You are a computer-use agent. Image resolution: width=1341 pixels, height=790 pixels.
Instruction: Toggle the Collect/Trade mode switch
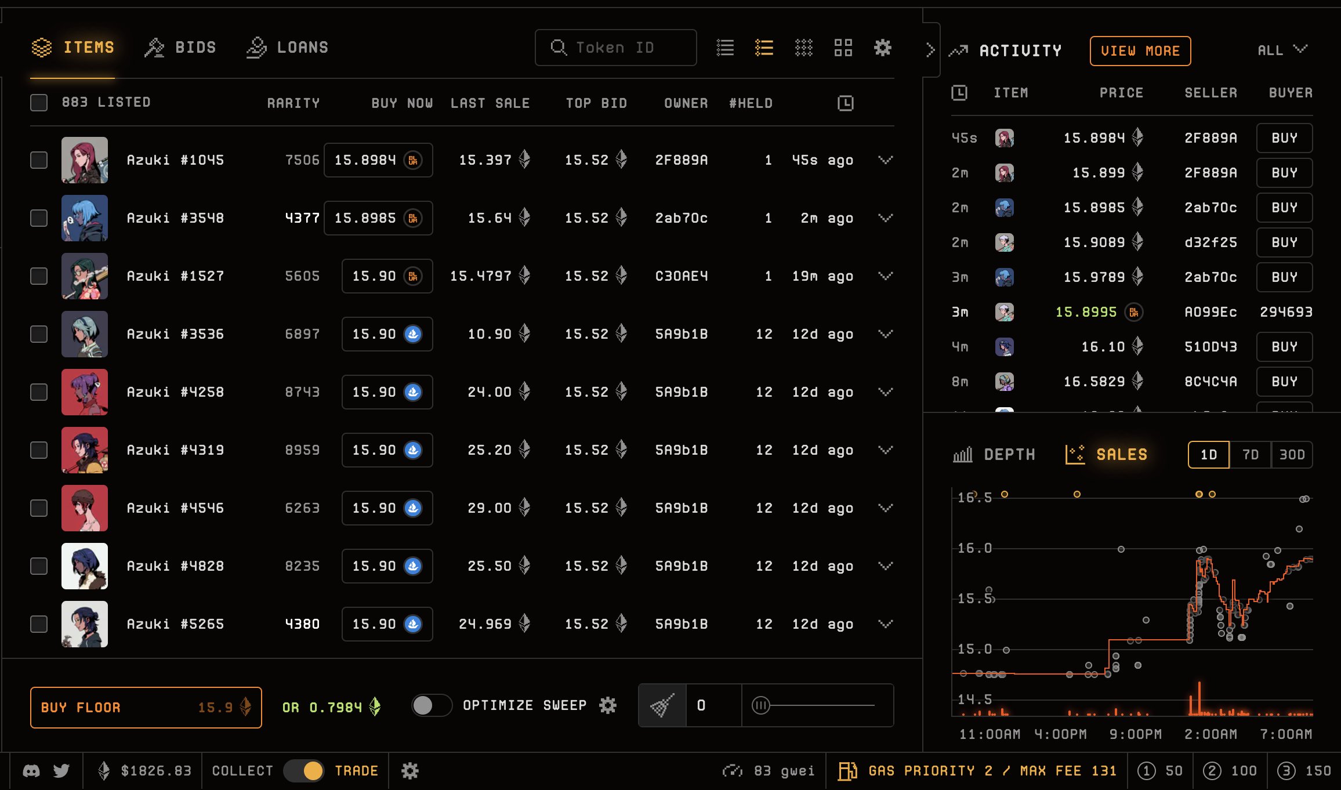pyautogui.click(x=304, y=771)
